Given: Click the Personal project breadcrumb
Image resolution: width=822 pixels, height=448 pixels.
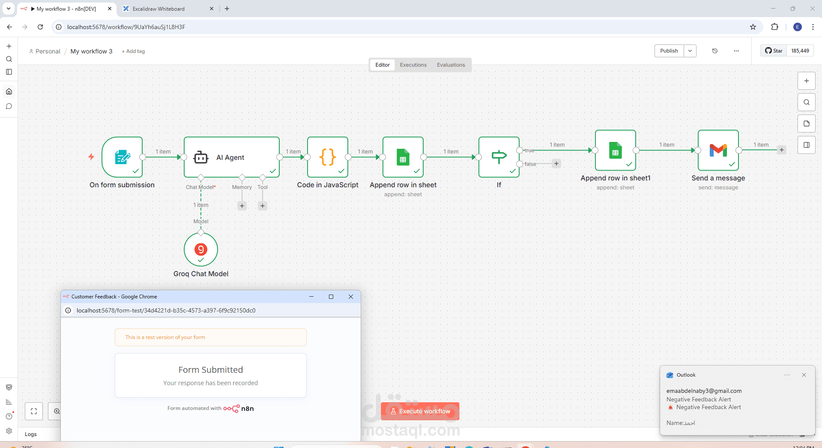Looking at the screenshot, I should point(45,51).
